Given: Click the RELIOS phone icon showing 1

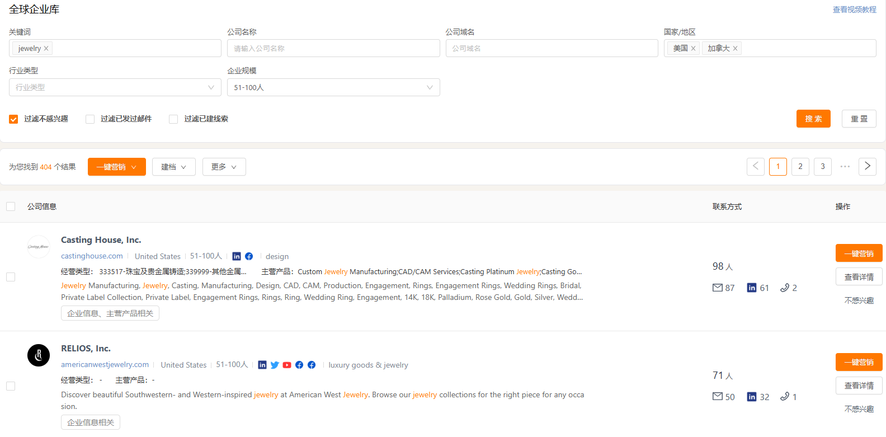Looking at the screenshot, I should [x=785, y=397].
